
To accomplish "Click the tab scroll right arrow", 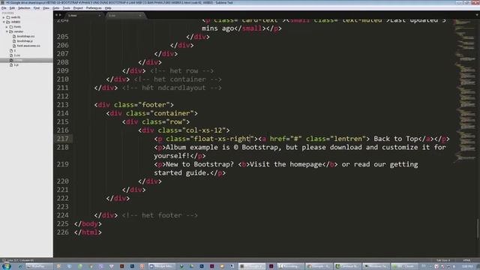I will tap(60, 15).
